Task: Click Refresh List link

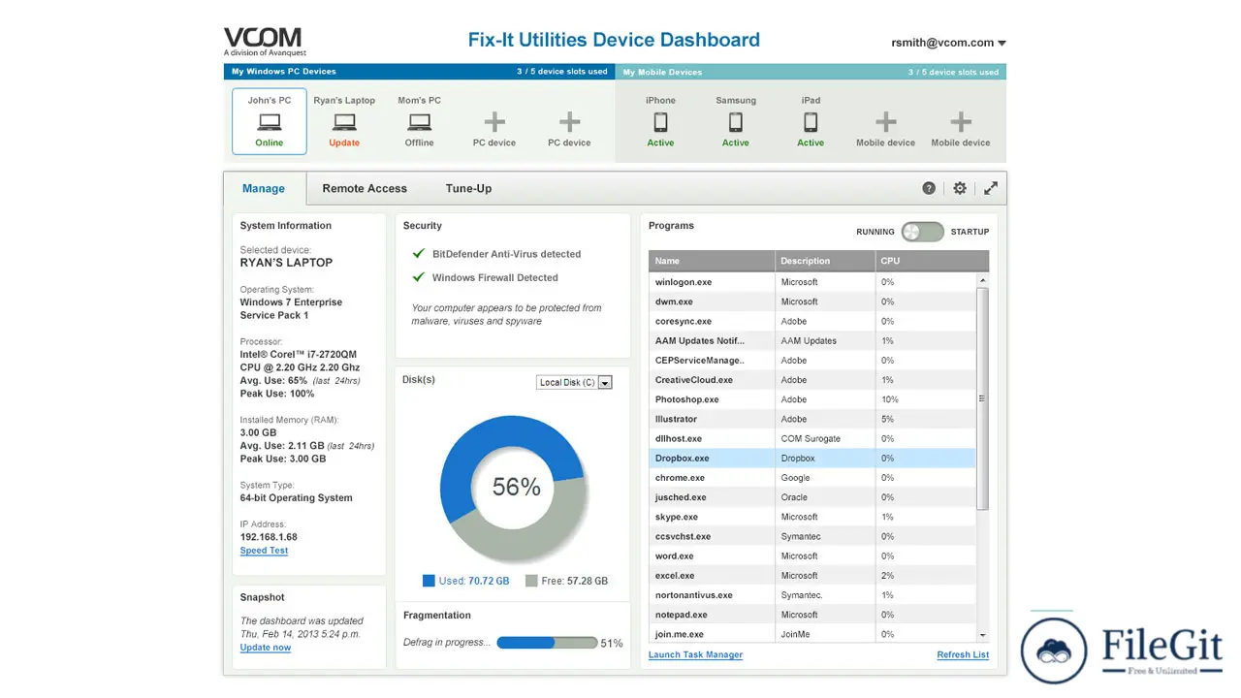Action: click(963, 655)
